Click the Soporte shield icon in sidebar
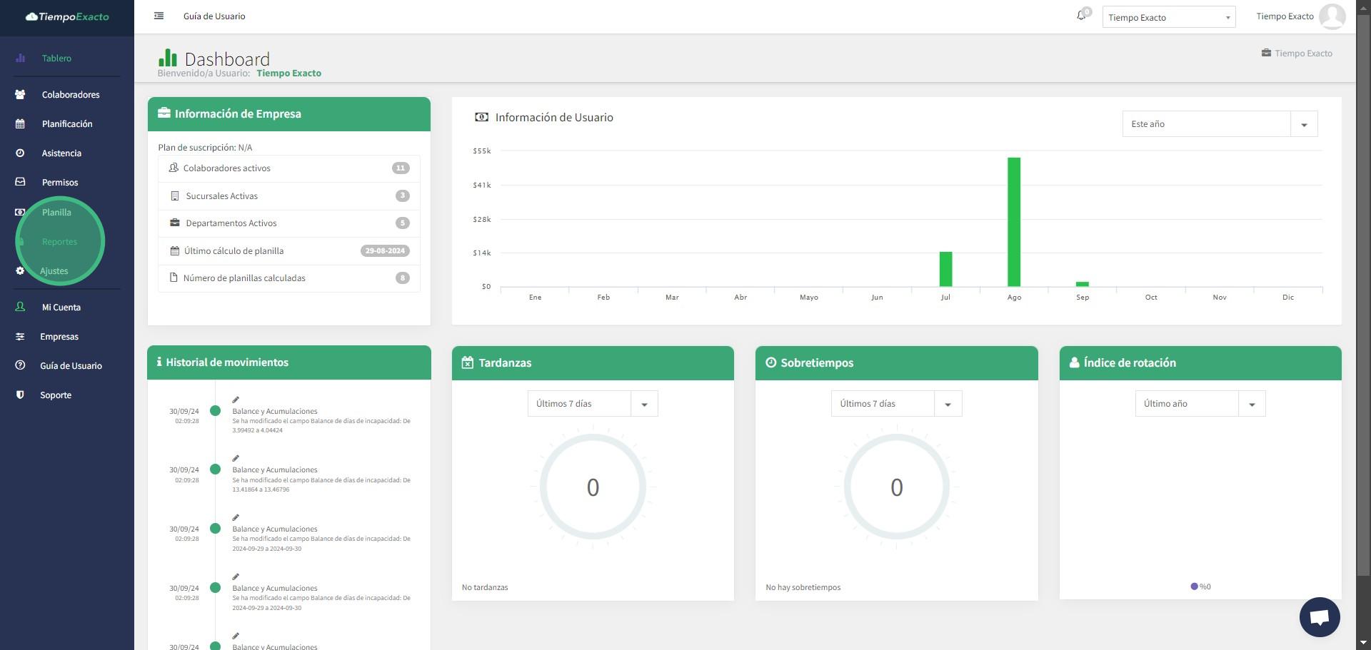This screenshot has height=650, width=1371. 20,395
